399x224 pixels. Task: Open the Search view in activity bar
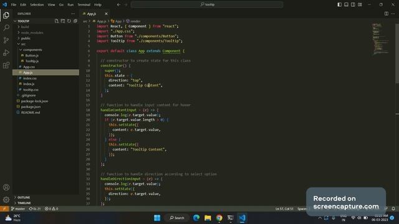6,27
